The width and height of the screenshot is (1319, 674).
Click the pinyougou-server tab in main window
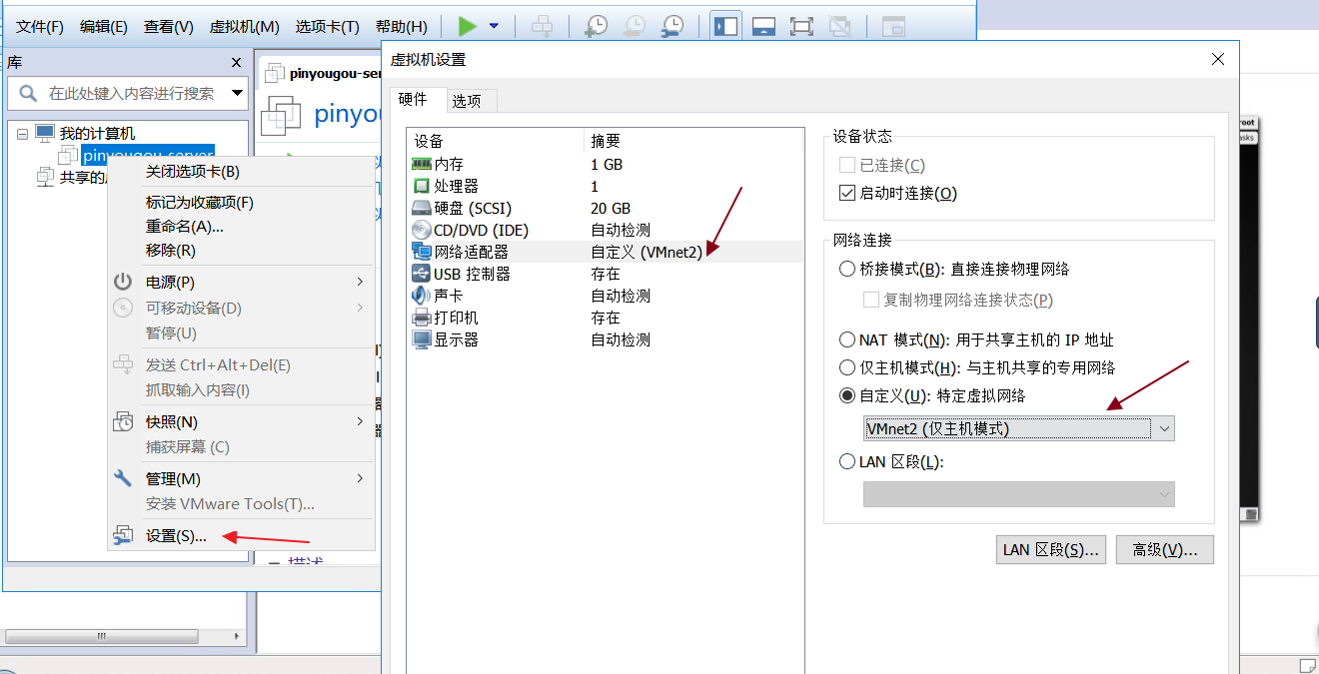[x=324, y=73]
